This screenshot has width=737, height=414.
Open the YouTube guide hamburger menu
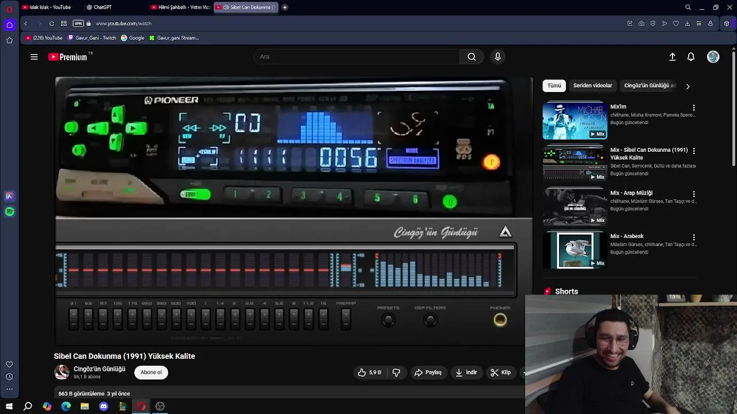(34, 57)
